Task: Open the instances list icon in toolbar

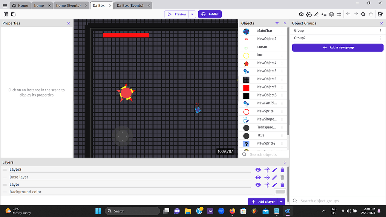Action: 324,14
